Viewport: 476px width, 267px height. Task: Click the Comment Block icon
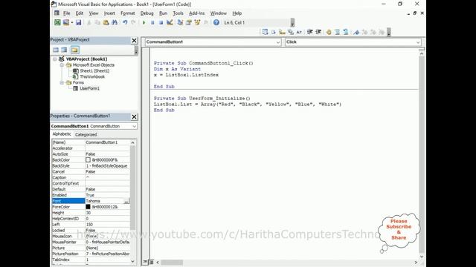tap(337, 32)
